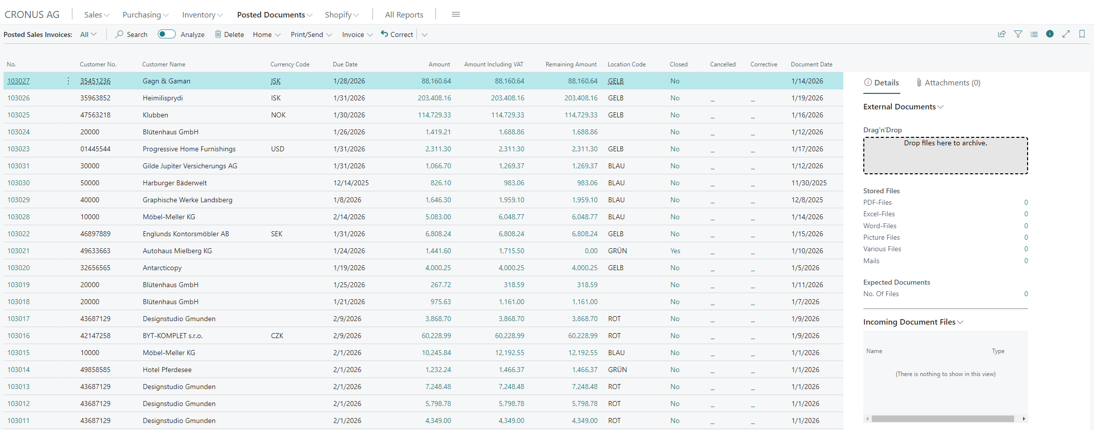Collapse the External Documents section
The width and height of the screenshot is (1094, 430).
pos(903,107)
